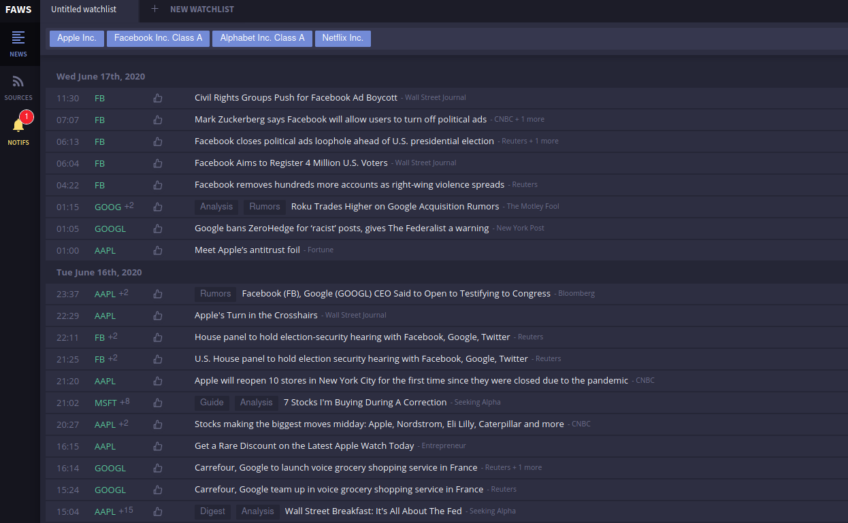The image size is (848, 523).
Task: Click the GOOGL ticker on 01:05 row
Action: coord(110,229)
